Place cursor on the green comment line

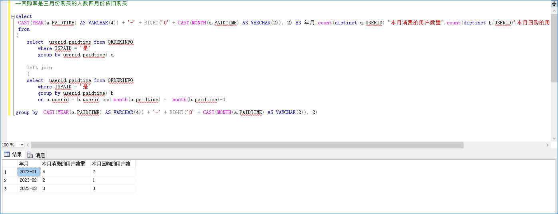click(x=71, y=4)
